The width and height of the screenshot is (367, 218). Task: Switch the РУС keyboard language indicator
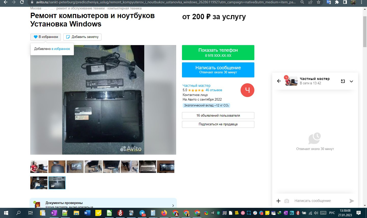pyautogui.click(x=332, y=213)
